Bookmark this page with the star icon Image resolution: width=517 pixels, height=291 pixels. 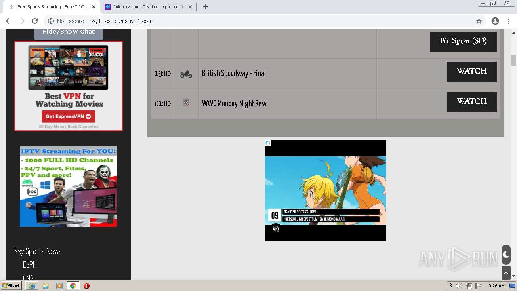click(x=479, y=21)
